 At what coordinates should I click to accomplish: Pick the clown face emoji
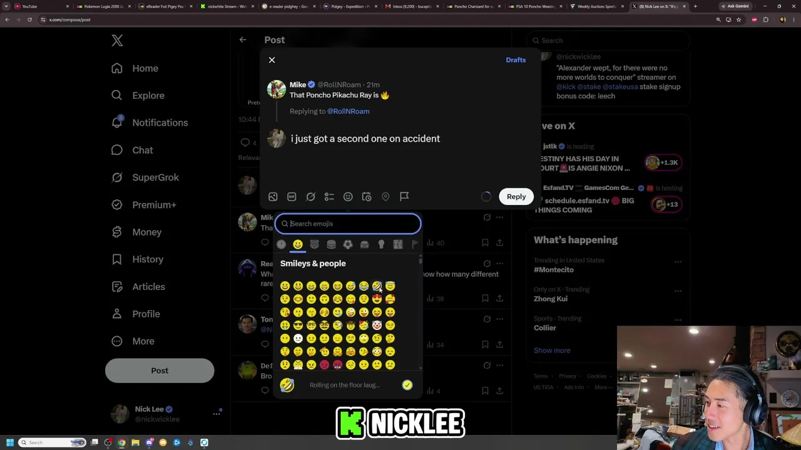point(377,326)
